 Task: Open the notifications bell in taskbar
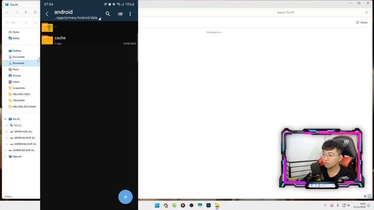369,205
